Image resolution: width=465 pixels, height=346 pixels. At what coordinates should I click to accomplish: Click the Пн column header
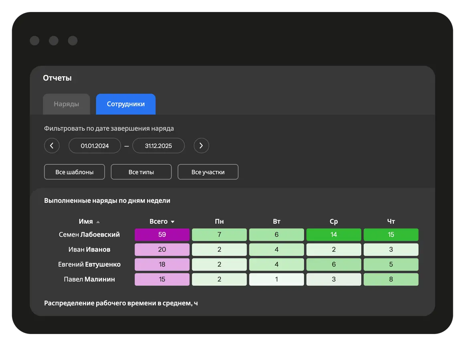(219, 222)
